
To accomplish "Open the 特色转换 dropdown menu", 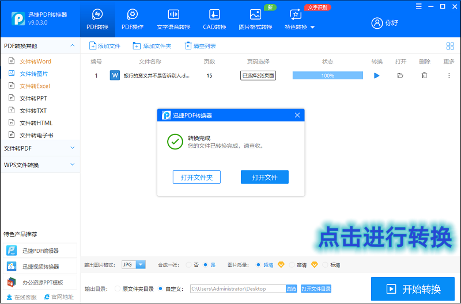I will pyautogui.click(x=299, y=20).
